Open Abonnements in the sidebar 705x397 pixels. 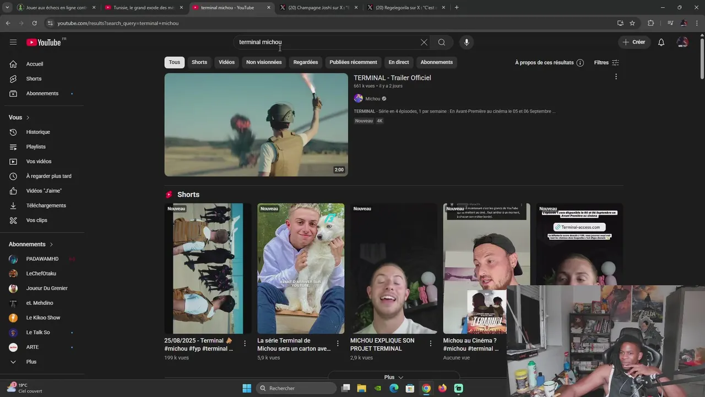click(42, 93)
